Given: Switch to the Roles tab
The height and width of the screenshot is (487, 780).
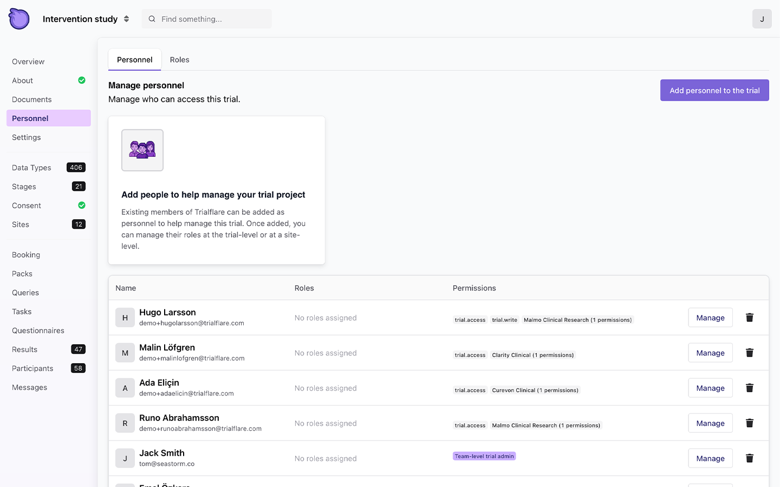Looking at the screenshot, I should pos(180,60).
